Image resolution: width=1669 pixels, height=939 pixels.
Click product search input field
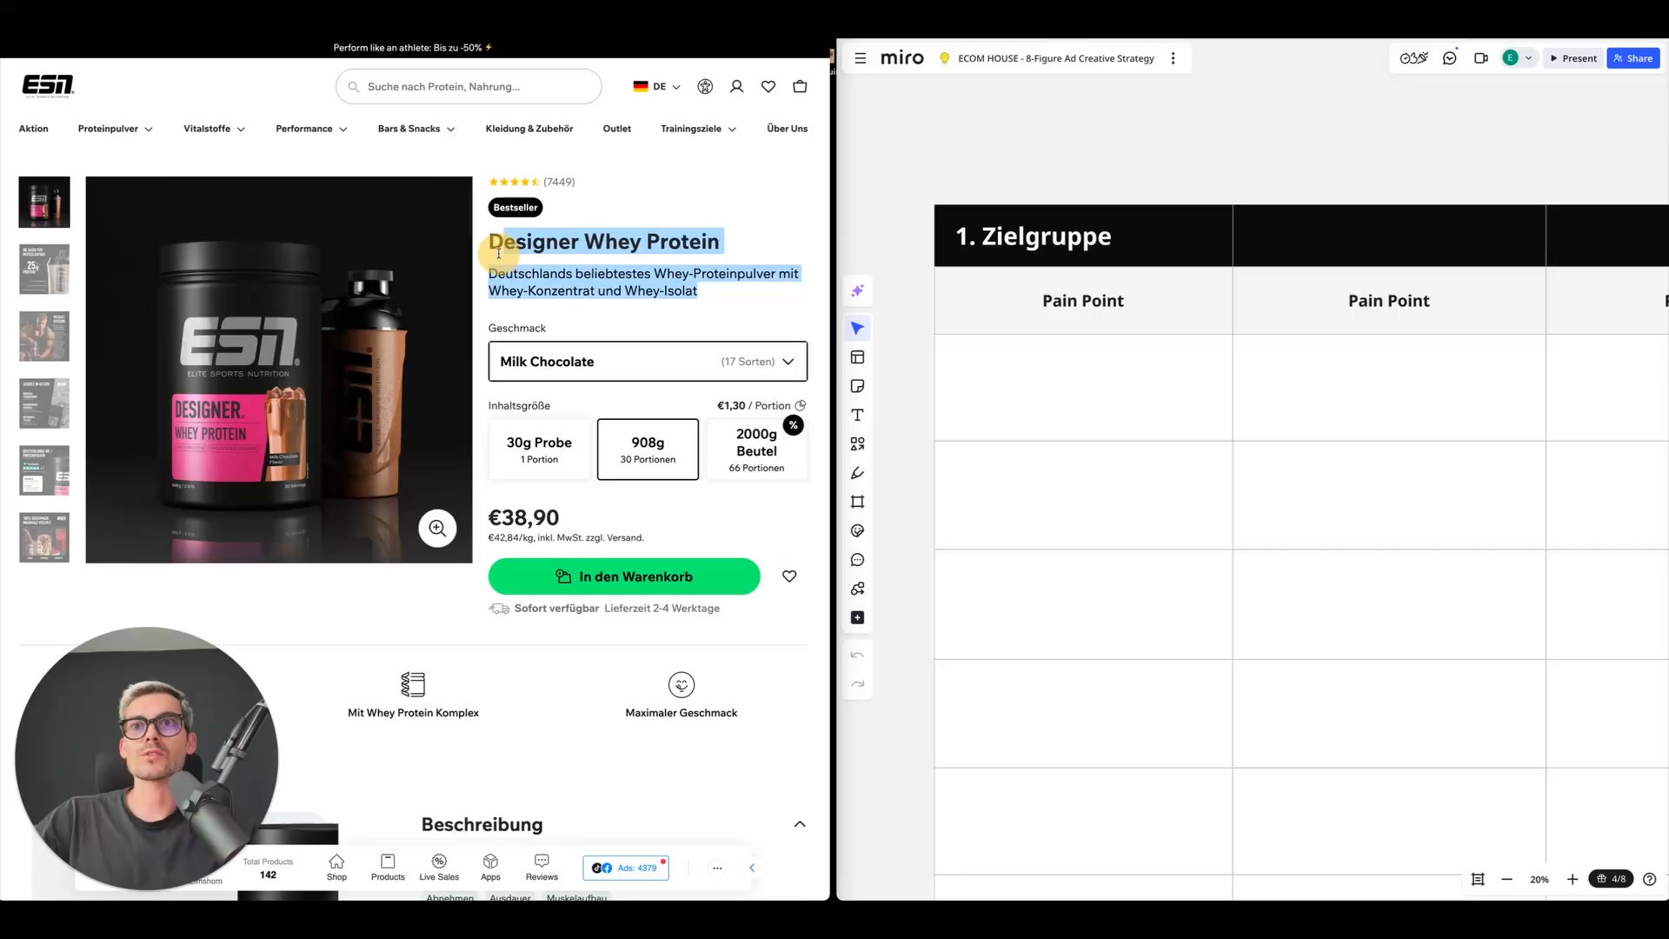click(469, 86)
